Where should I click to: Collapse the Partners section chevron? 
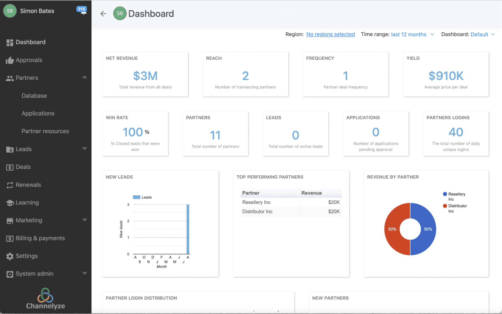click(x=85, y=77)
